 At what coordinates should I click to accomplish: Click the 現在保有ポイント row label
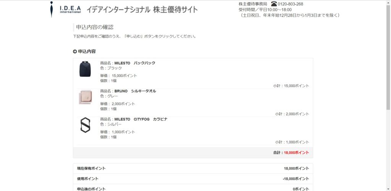click(91, 169)
